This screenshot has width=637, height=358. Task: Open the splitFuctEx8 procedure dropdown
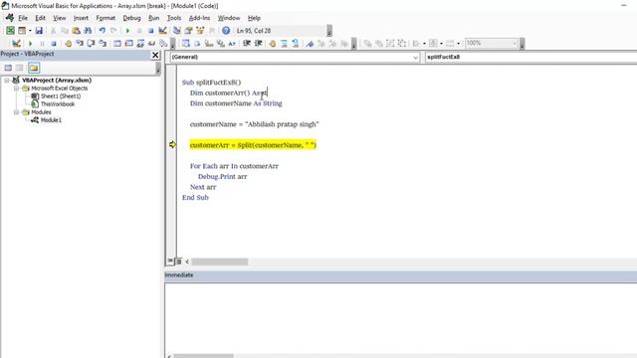(x=531, y=58)
